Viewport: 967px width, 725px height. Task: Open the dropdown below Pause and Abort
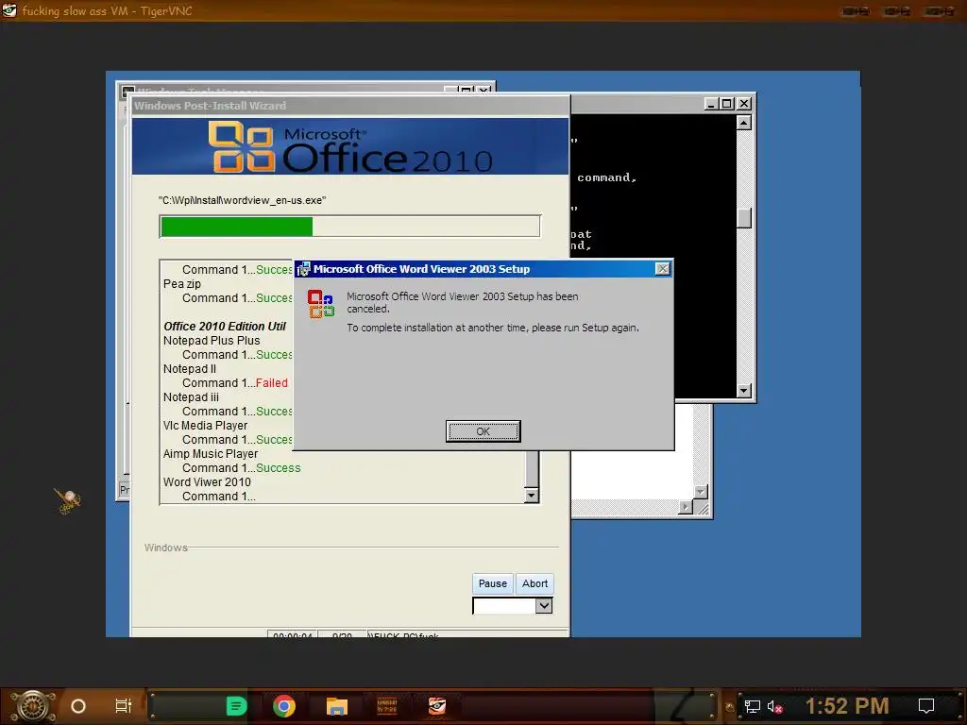point(543,605)
